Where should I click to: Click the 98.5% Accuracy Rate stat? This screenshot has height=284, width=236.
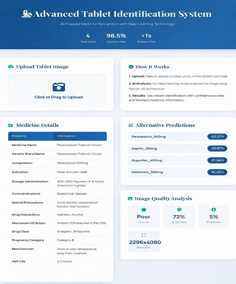pyautogui.click(x=116, y=38)
